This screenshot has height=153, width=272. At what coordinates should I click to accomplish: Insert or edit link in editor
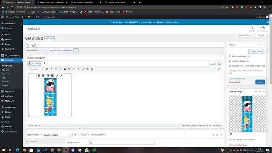point(83,69)
